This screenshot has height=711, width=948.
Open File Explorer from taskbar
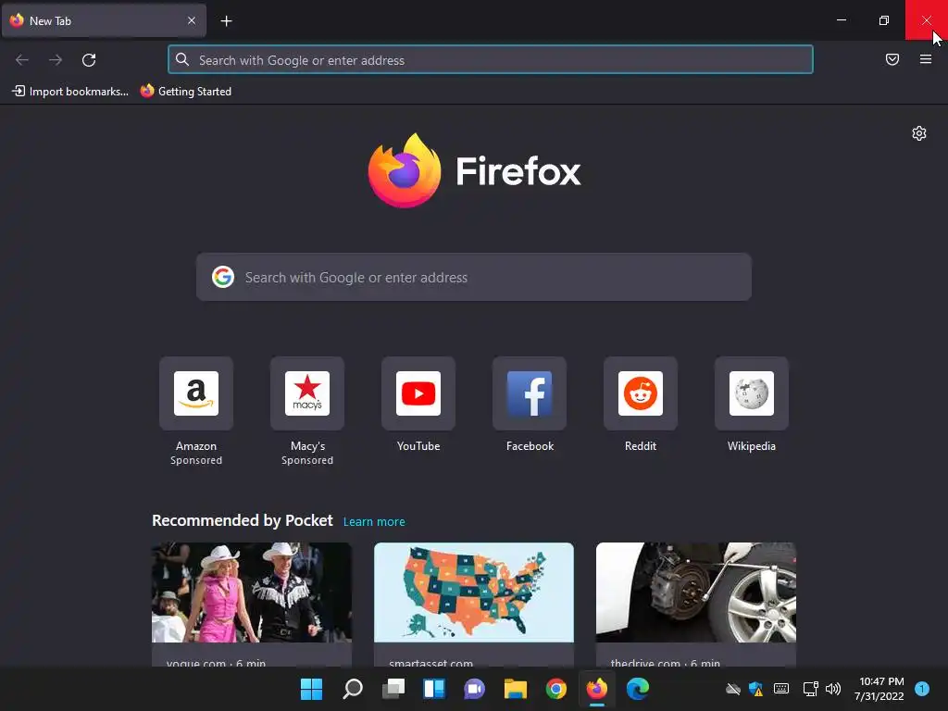pos(516,689)
